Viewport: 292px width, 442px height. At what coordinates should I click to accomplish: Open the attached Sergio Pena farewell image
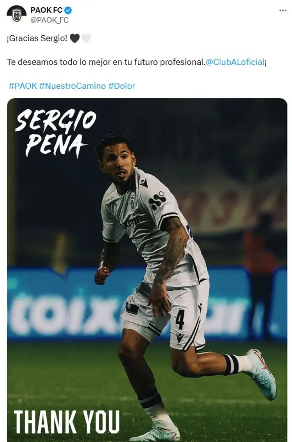[x=147, y=270]
